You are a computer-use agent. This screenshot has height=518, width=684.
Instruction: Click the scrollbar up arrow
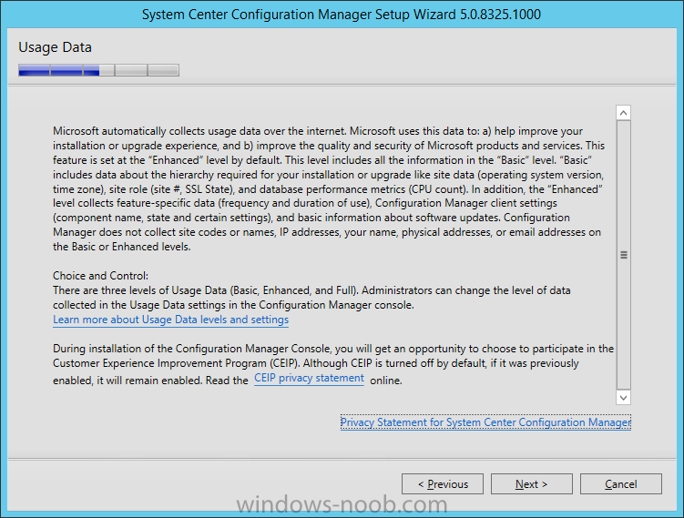point(623,113)
